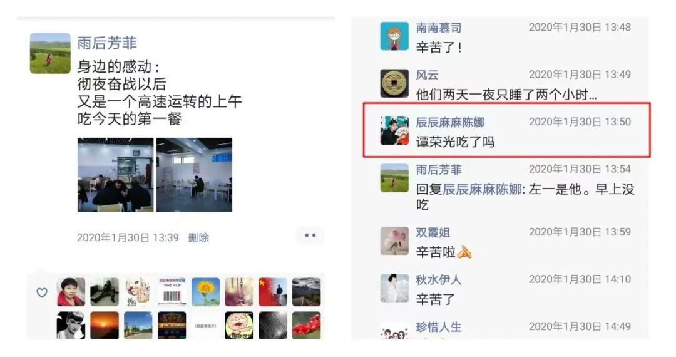Open 雨后芳菲's post avatar
Image resolution: width=676 pixels, height=357 pixels.
pyautogui.click(x=50, y=53)
